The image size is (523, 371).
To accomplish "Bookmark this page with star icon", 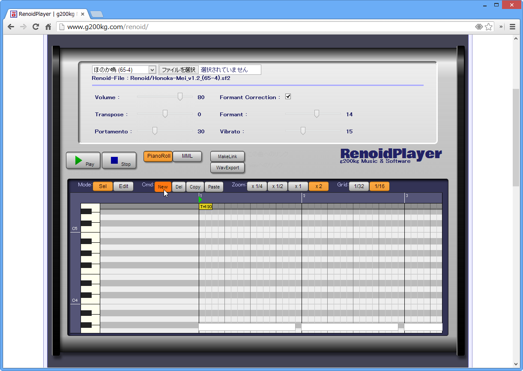I will click(x=489, y=27).
